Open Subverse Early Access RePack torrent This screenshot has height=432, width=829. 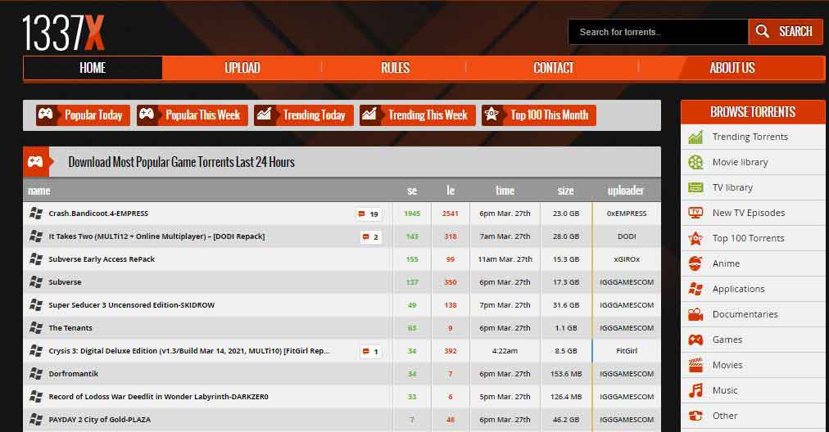[x=102, y=259]
